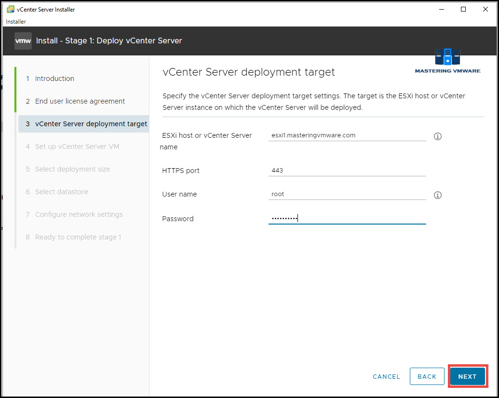Minimize the installer window
This screenshot has width=499, height=398.
coord(442,9)
